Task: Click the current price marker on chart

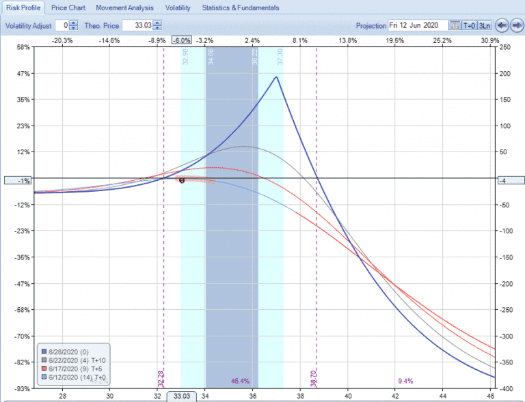Action: tap(182, 180)
